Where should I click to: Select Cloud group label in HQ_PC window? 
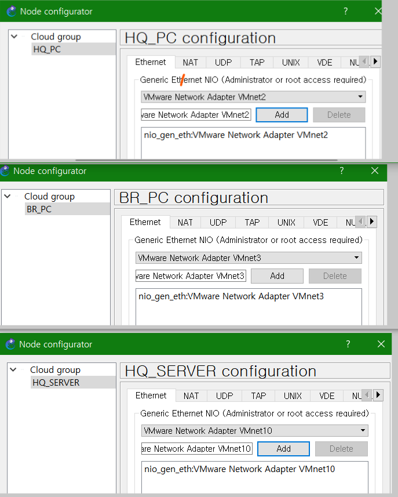coord(56,37)
